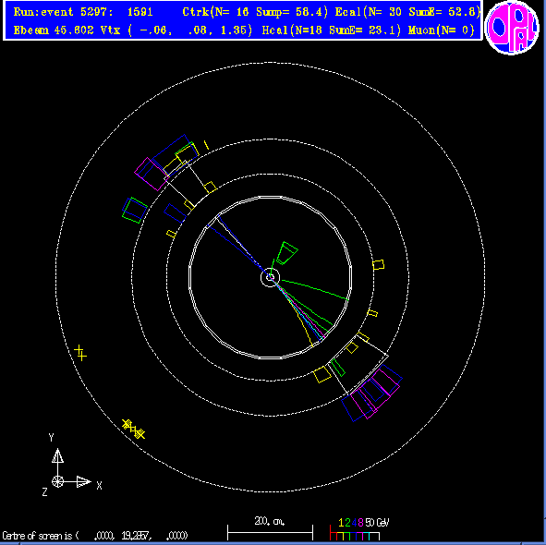
Task: Click the green trapezoid cluster near vertex
Action: (286, 253)
